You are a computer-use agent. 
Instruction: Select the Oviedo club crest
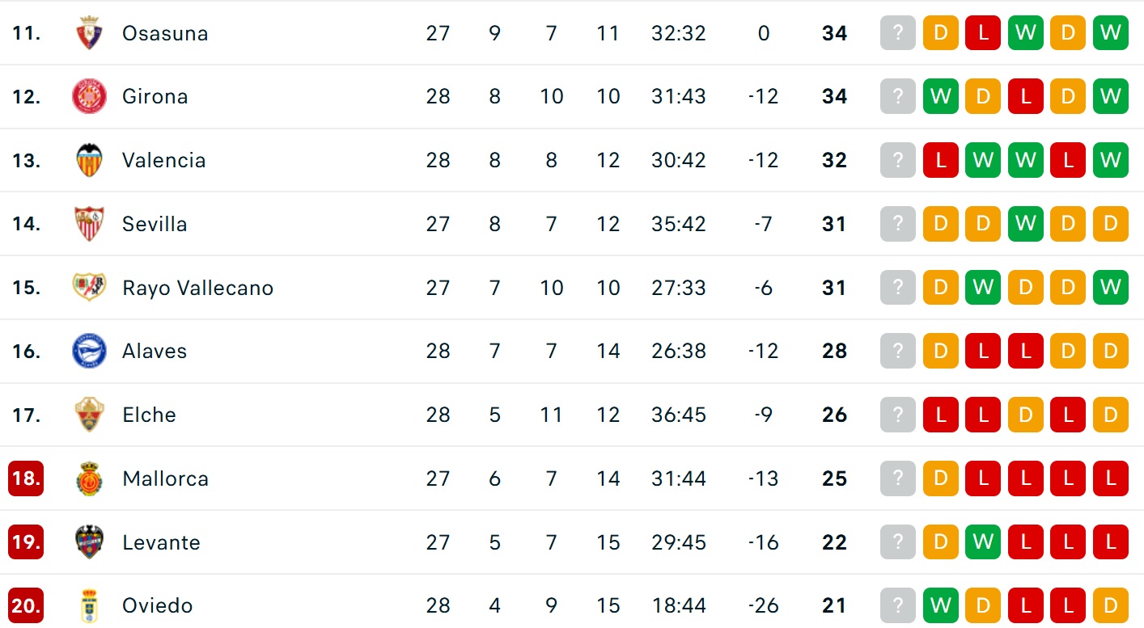89,606
